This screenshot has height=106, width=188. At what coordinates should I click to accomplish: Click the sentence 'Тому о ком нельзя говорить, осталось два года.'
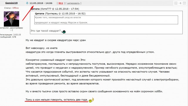[x=57, y=100]
